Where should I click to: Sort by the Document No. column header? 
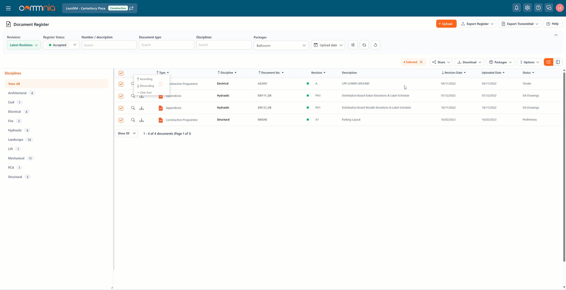click(271, 73)
